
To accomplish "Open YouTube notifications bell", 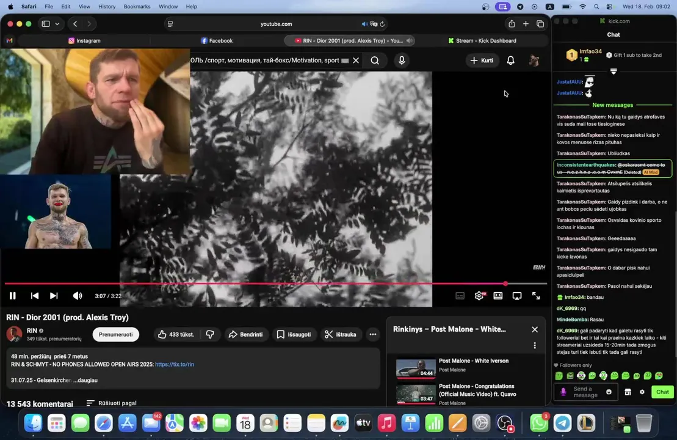I will tap(510, 61).
